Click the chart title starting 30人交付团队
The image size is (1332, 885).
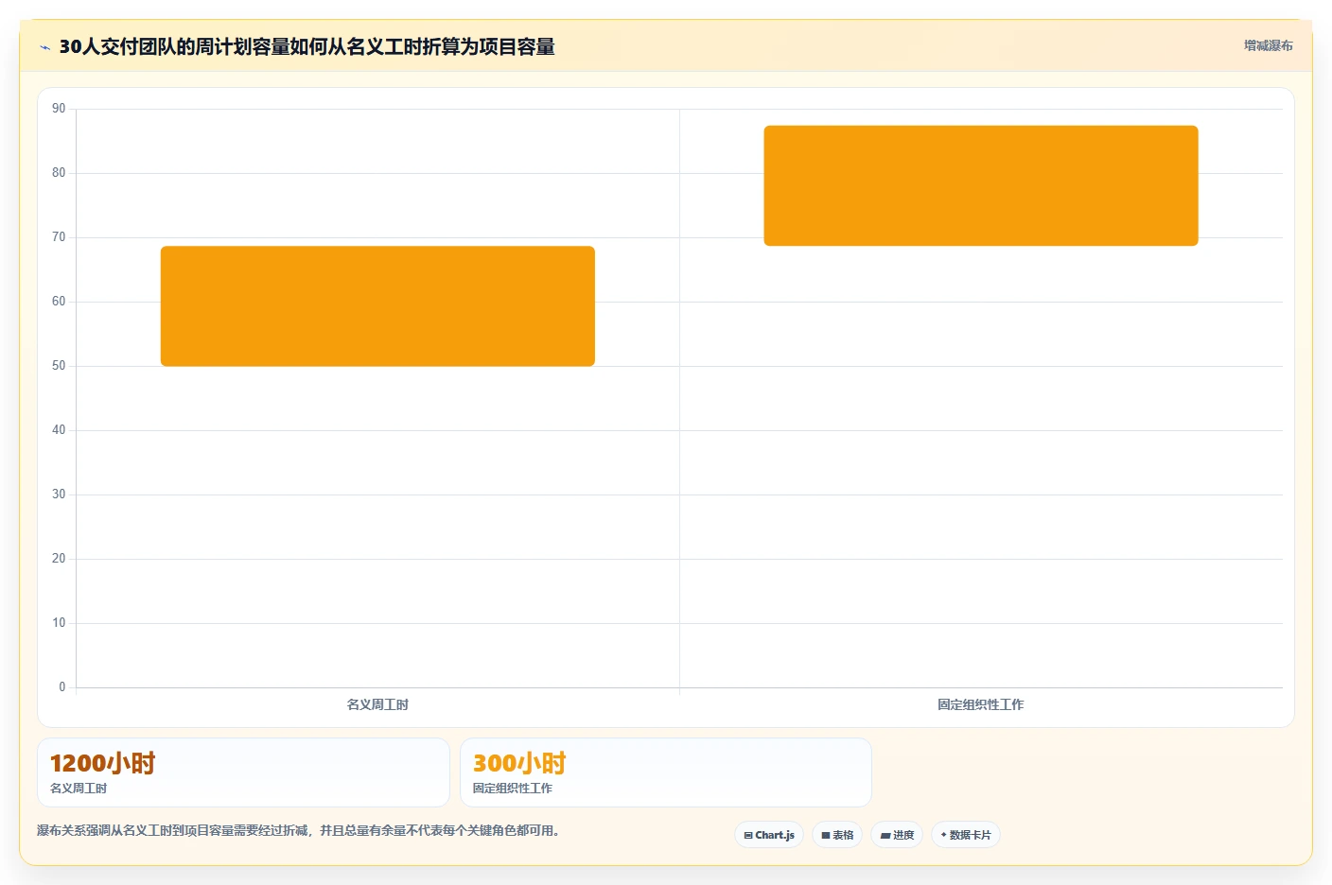tap(307, 46)
